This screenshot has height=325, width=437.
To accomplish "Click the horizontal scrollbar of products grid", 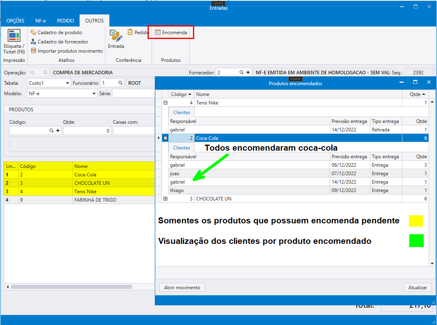I will pos(71,287).
